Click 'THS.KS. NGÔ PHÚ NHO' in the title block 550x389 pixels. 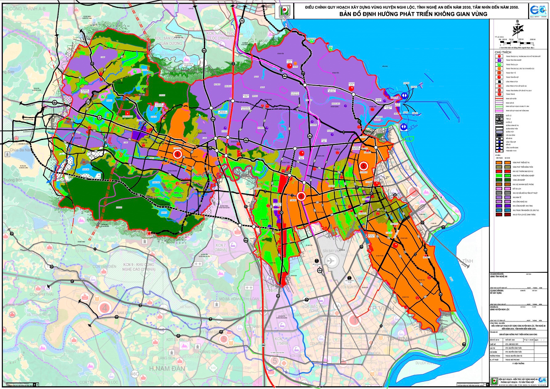pos(512,360)
